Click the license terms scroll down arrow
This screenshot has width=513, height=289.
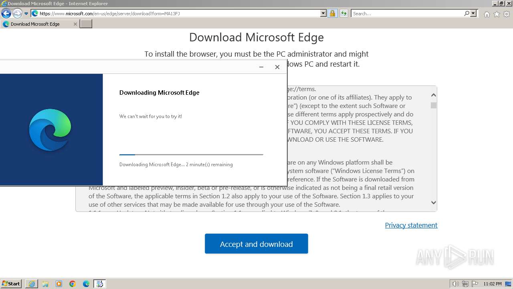[x=433, y=203]
